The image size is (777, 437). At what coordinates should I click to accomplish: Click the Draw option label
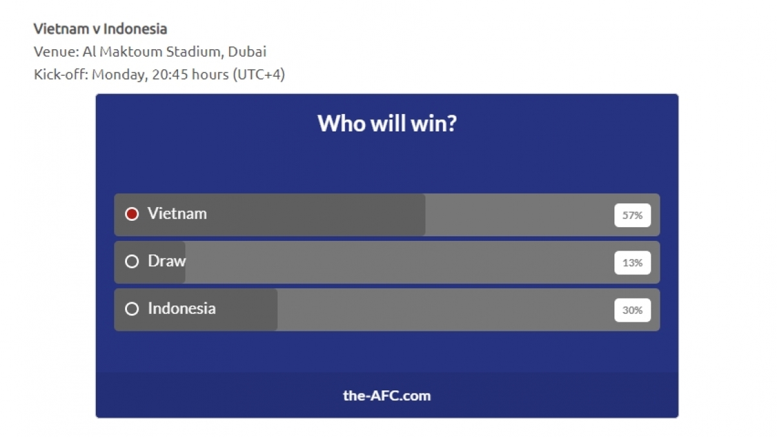pos(166,261)
